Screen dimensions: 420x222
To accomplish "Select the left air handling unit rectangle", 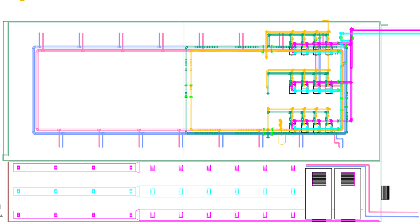I will coord(319,194).
